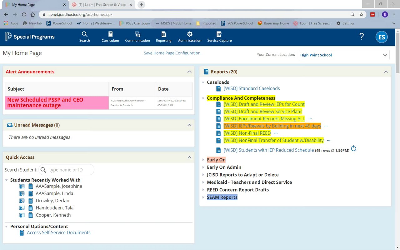
Task: Open the MSDS Home bookmark
Action: 173,23
